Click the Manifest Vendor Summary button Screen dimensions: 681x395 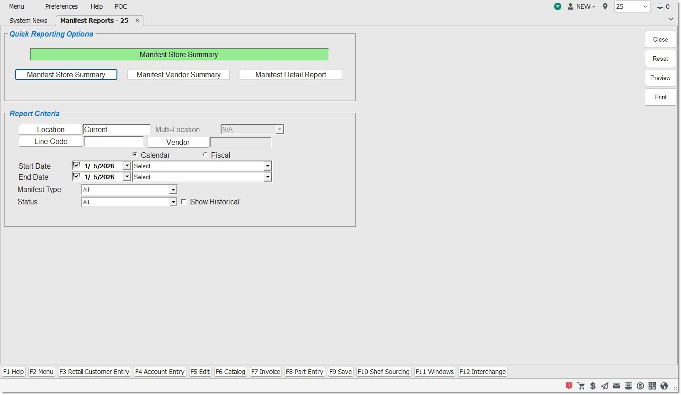178,75
